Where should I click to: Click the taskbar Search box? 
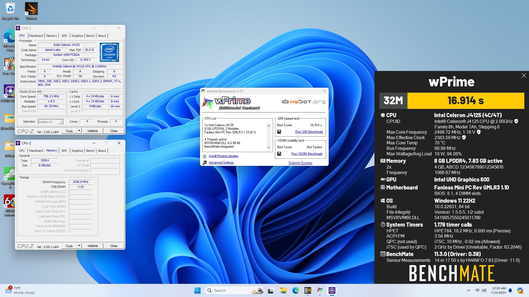coord(234,290)
